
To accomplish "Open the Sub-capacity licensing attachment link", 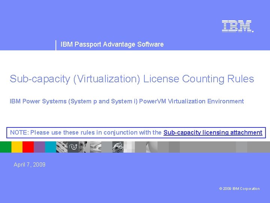I will click(x=213, y=133).
